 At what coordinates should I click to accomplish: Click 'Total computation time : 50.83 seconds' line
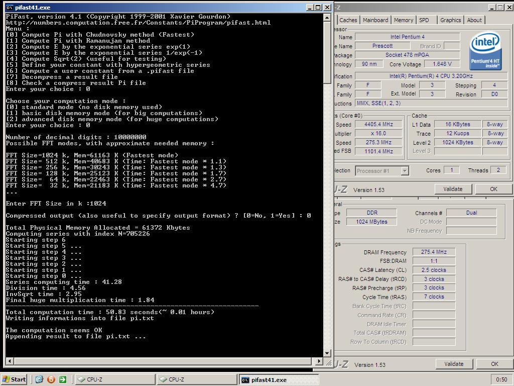click(110, 312)
